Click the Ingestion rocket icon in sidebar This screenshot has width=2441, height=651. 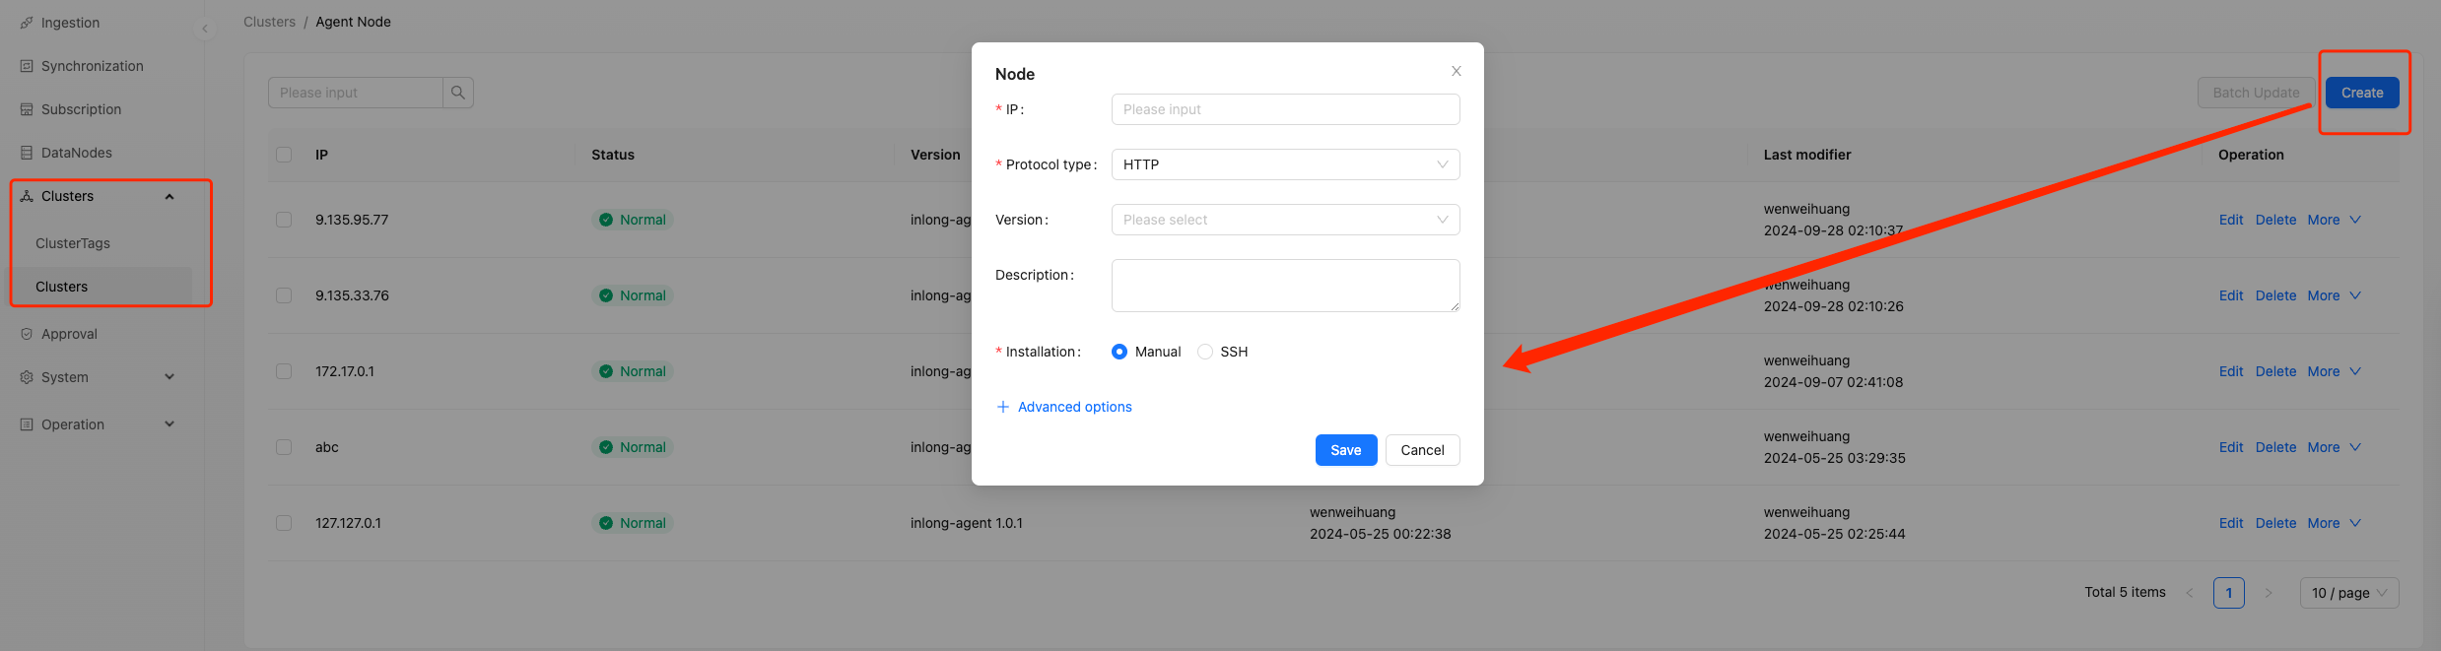click(27, 23)
